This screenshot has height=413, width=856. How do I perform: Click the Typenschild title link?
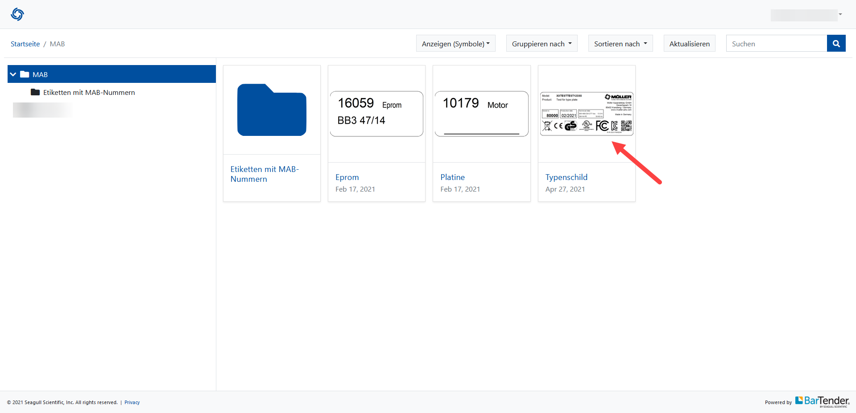pos(566,177)
